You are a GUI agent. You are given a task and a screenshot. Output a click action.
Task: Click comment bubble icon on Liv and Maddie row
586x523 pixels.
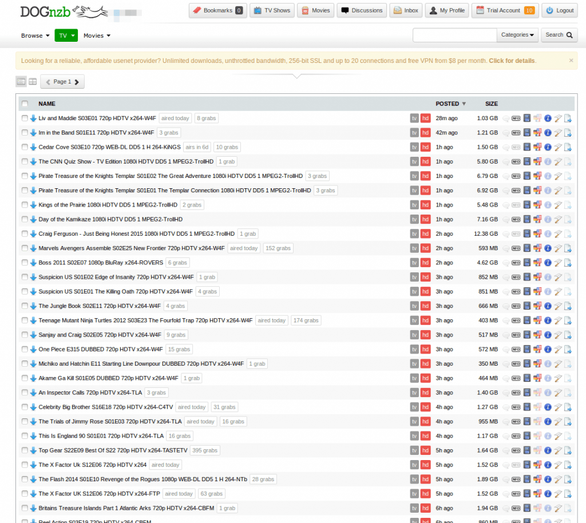click(x=506, y=118)
